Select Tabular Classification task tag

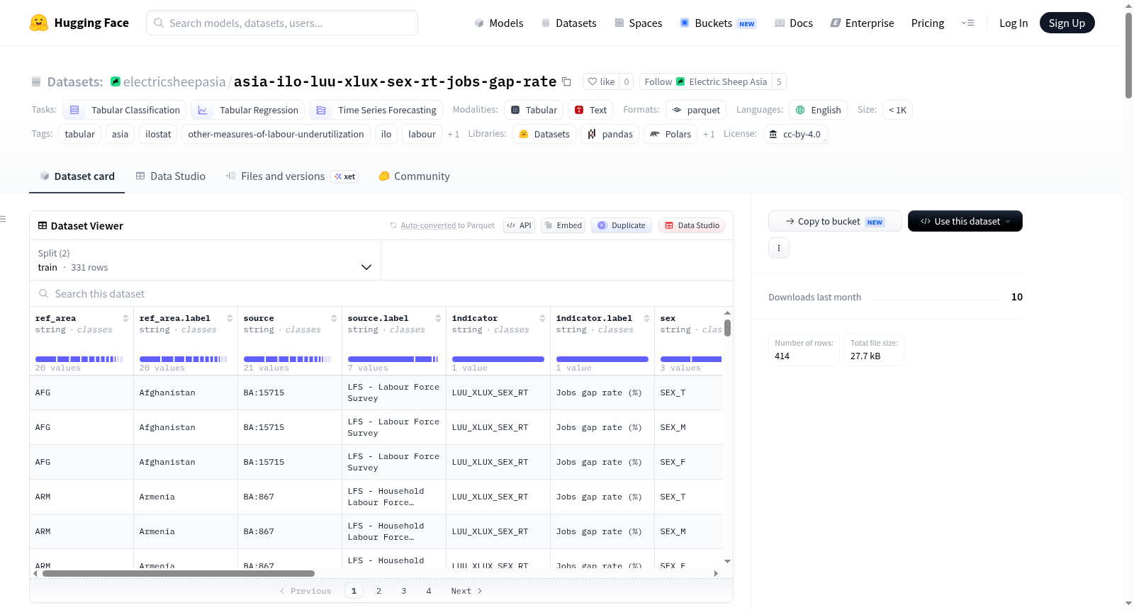[125, 110]
